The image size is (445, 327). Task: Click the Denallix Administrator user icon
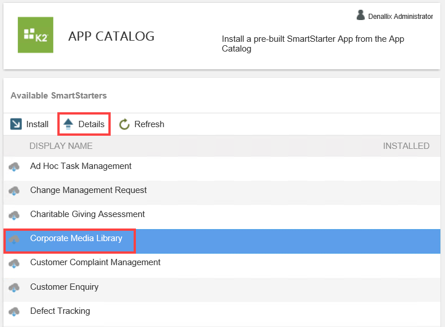pyautogui.click(x=361, y=15)
